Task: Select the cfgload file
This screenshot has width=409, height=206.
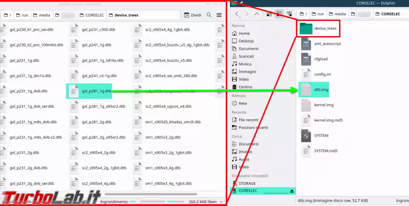Action: 314,59
